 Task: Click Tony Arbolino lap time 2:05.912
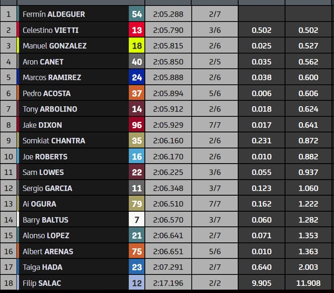tap(168, 109)
